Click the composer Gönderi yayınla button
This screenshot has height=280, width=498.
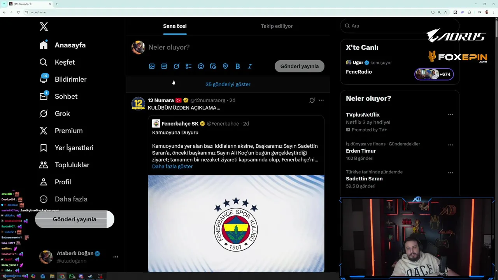pyautogui.click(x=300, y=66)
